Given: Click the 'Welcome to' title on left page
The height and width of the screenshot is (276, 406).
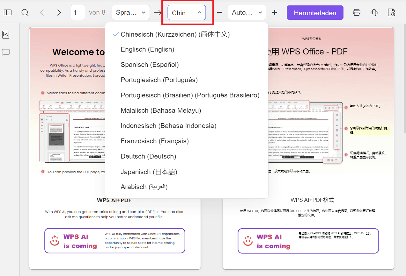Looking at the screenshot, I should (x=78, y=52).
